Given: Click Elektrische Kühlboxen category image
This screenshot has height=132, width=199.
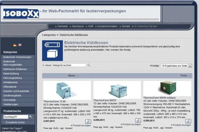Looking at the screenshot, I should pyautogui.click(x=52, y=51).
